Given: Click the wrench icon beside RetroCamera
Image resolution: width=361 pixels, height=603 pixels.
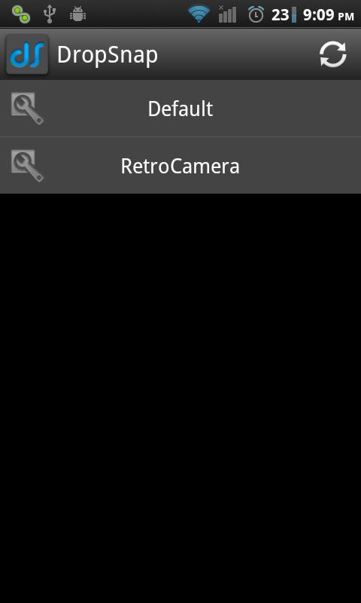Looking at the screenshot, I should [x=27, y=166].
